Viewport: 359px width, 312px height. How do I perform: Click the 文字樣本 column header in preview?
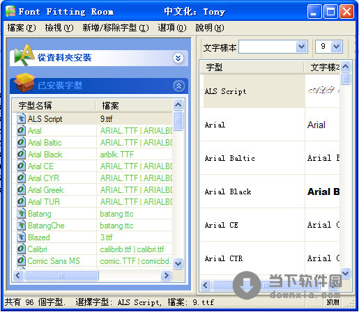coord(323,68)
